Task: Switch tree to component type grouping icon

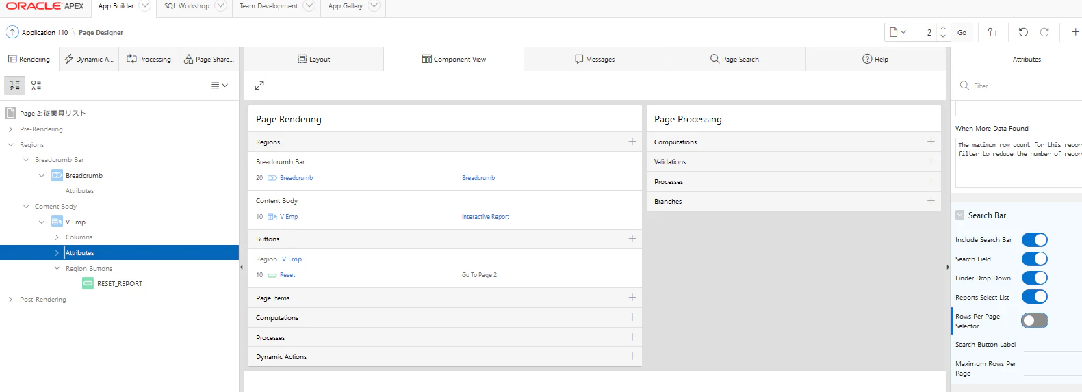Action: [x=36, y=86]
